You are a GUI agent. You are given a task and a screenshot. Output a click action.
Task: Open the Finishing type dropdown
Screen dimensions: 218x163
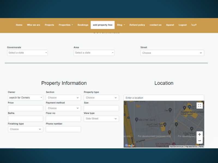25,129
